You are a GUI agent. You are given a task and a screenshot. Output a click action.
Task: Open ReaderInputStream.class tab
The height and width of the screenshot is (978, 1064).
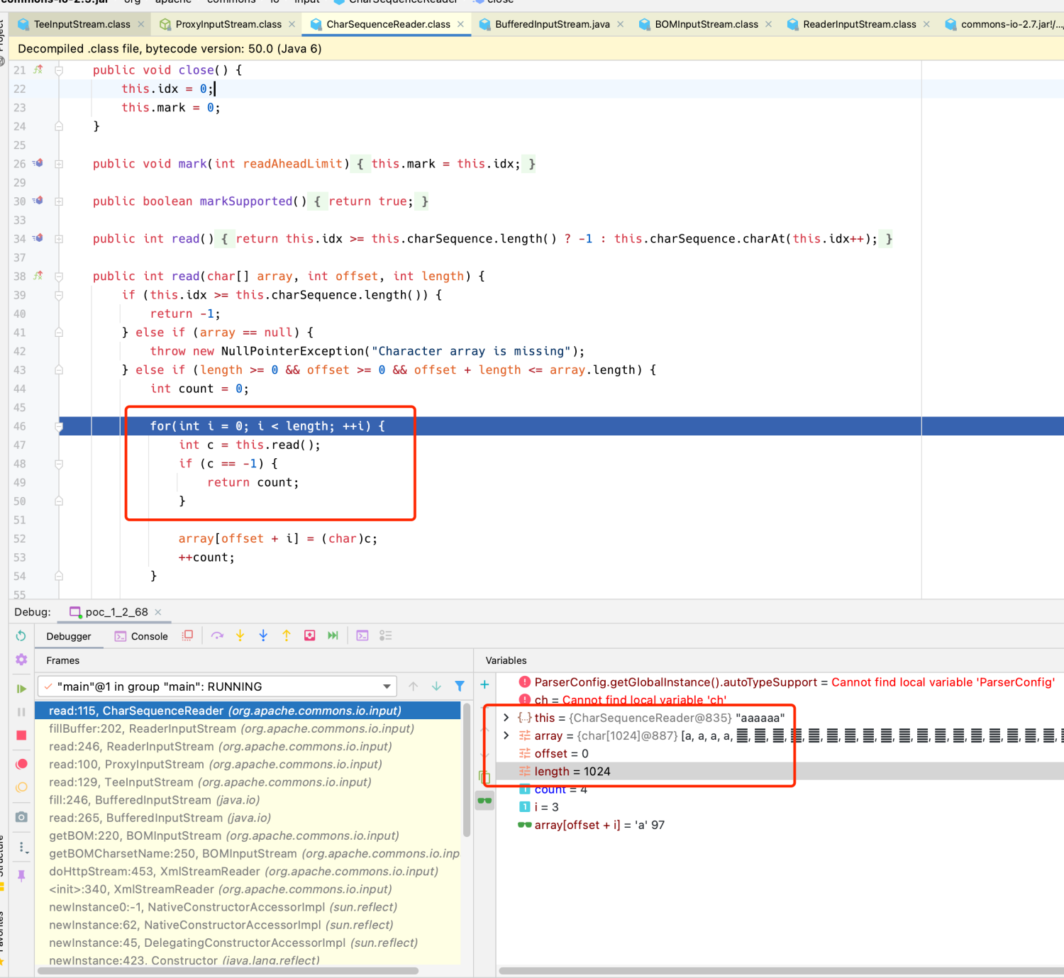pos(859,24)
